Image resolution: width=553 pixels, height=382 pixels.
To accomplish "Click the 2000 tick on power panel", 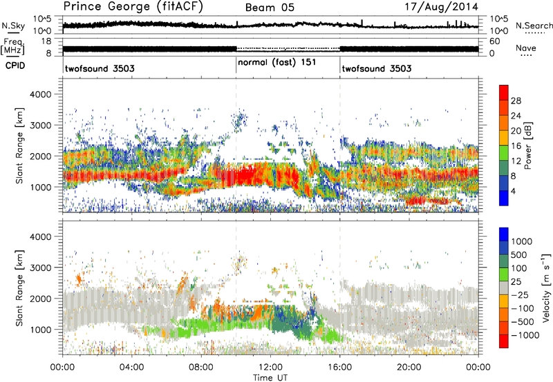I will pos(41,156).
